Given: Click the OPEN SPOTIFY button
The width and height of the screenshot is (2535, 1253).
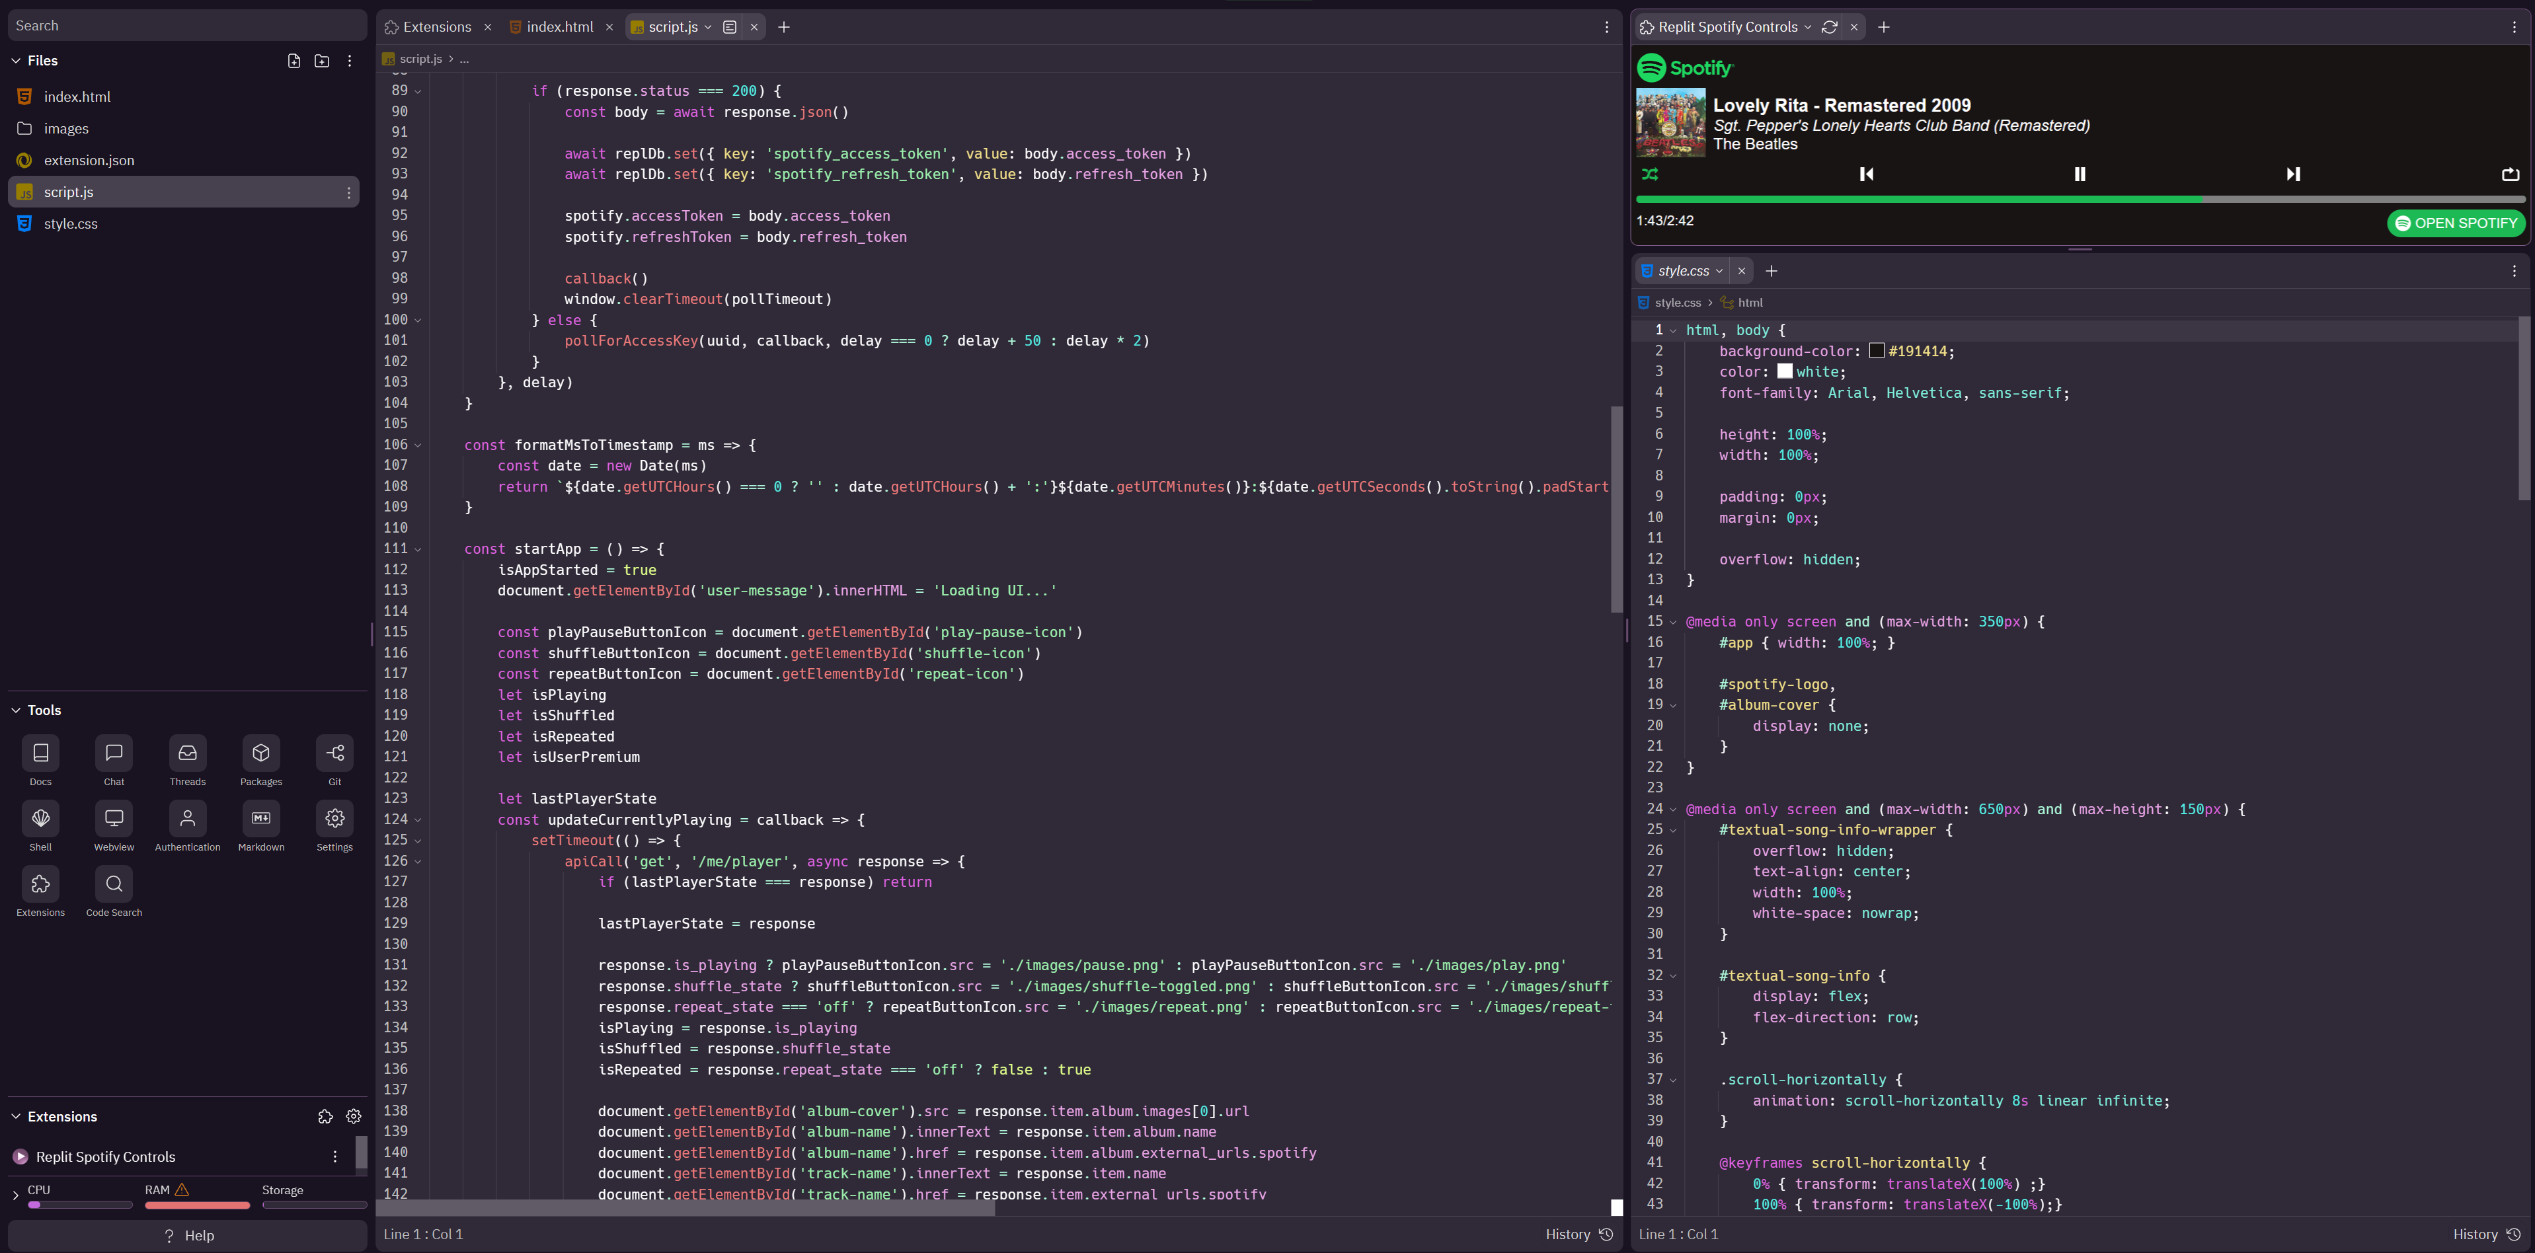Looking at the screenshot, I should click(2455, 223).
